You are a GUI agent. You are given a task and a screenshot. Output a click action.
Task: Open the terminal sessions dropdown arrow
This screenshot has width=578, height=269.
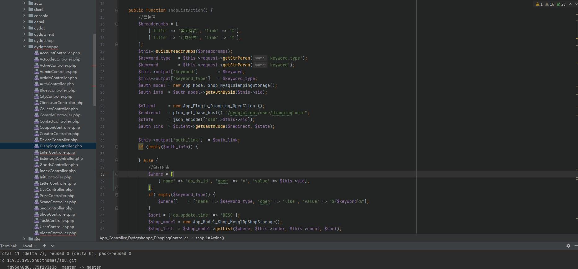pyautogui.click(x=53, y=246)
